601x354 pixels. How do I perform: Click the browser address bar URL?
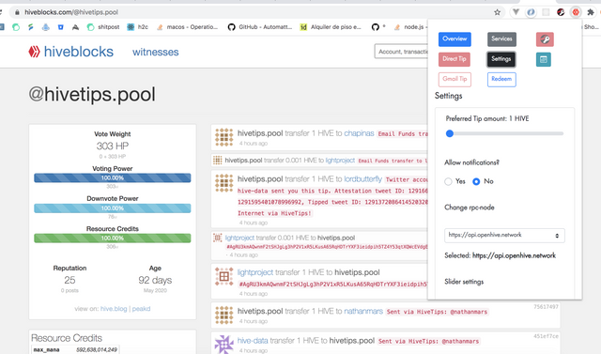pos(71,12)
